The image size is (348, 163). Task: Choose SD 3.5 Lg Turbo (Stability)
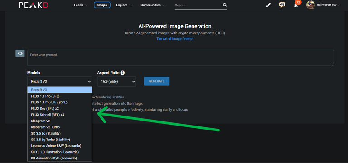(x=59, y=140)
